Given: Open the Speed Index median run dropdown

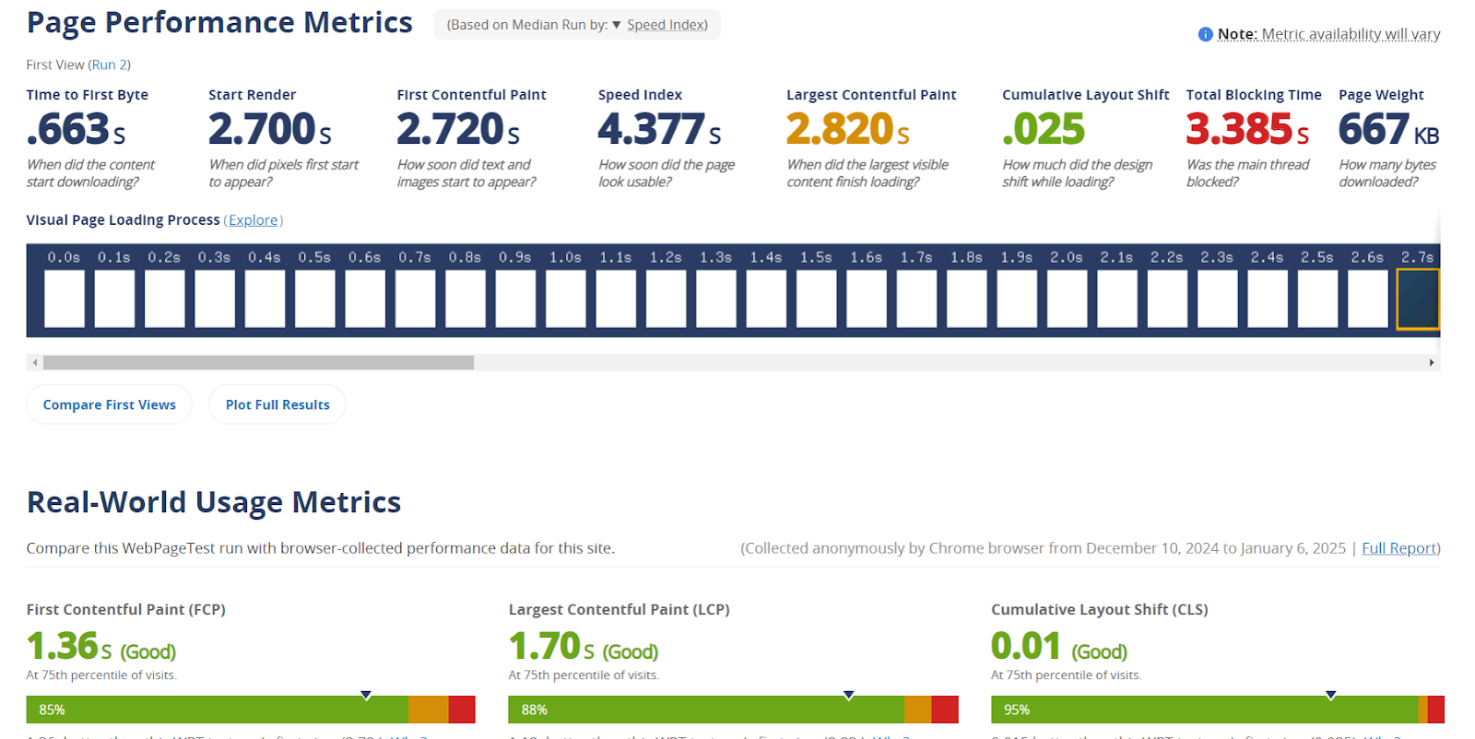Looking at the screenshot, I should pyautogui.click(x=659, y=25).
